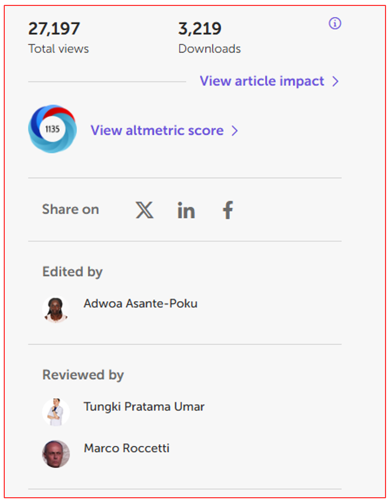Screen dimensions: 388x502
Task: Click the Altmetric donut badge 1135
Action: pos(53,129)
